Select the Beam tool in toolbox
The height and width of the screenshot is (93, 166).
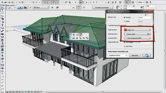tap(2, 31)
